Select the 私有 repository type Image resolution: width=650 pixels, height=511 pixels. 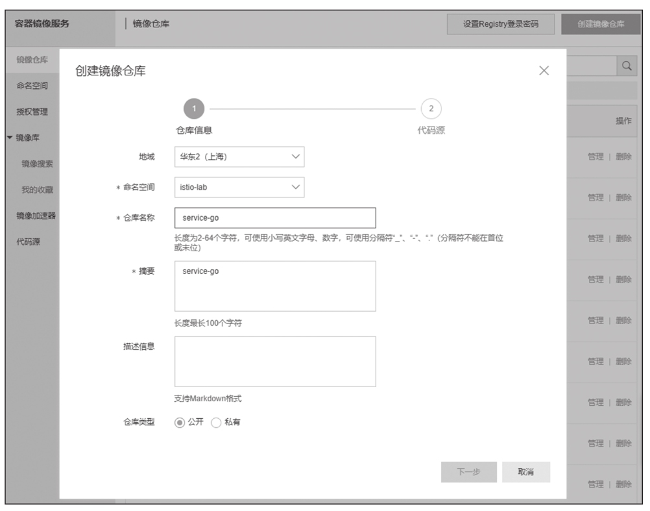[x=217, y=422]
